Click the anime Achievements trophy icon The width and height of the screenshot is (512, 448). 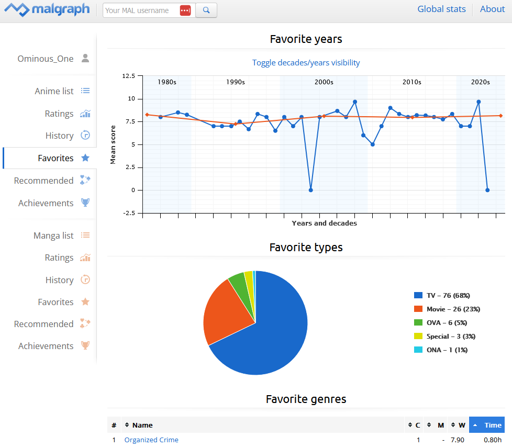tap(85, 203)
